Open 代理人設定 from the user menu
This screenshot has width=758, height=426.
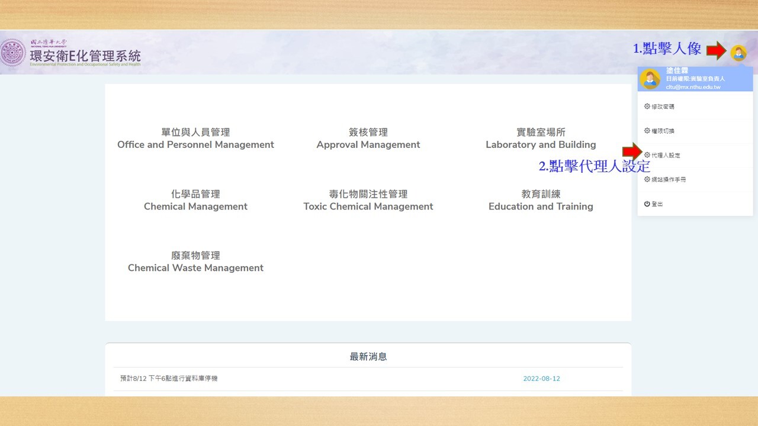(x=666, y=155)
